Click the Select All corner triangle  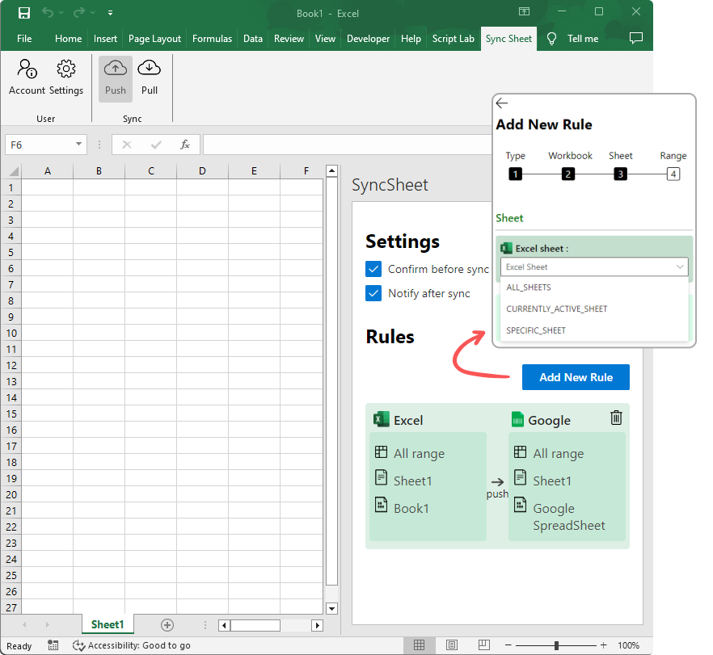pos(14,171)
